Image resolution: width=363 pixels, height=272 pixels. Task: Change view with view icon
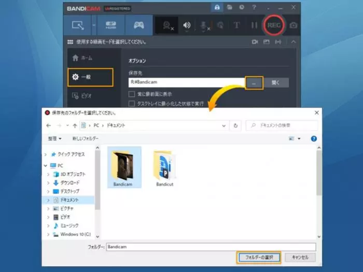click(x=291, y=138)
